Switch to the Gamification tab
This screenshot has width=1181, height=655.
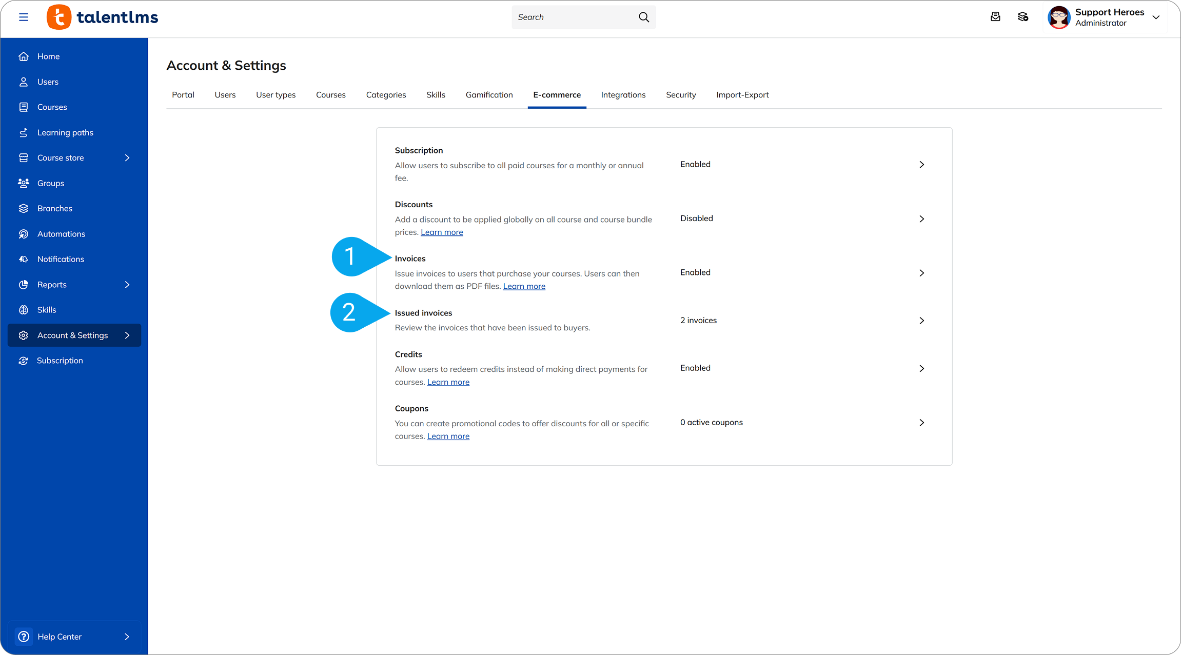tap(489, 95)
